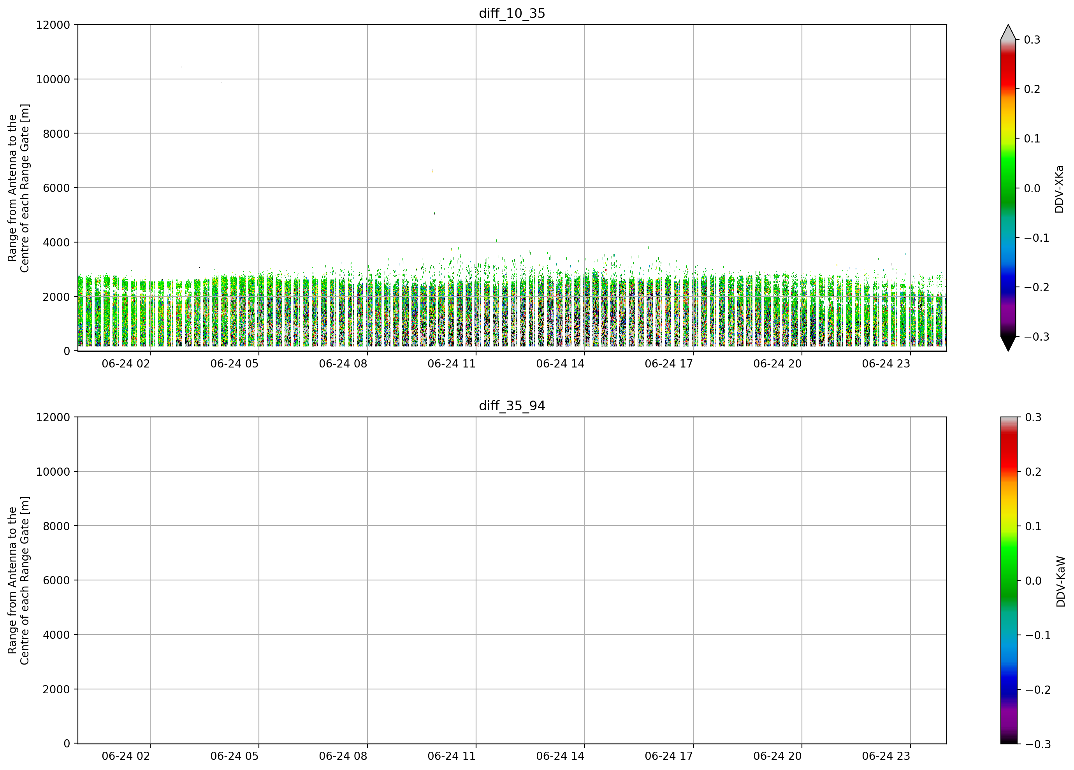Click the 12000 y-axis label of top plot
This screenshot has width=1074, height=770.
[53, 25]
